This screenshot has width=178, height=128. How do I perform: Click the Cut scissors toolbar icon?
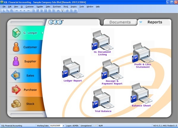(4, 11)
